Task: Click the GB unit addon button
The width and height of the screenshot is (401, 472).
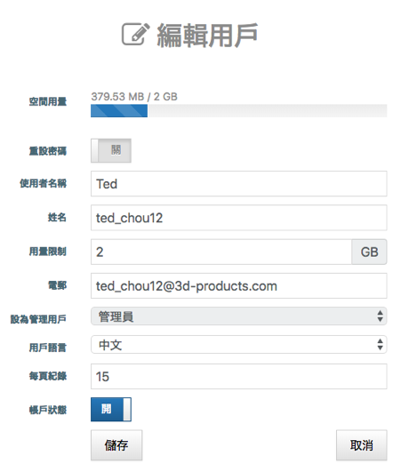Action: tap(369, 252)
